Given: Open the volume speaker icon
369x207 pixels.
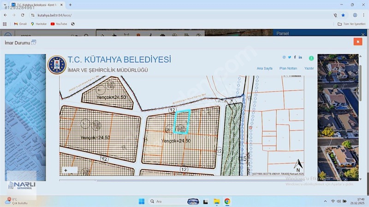Looking at the screenshot, I should click(x=339, y=201).
